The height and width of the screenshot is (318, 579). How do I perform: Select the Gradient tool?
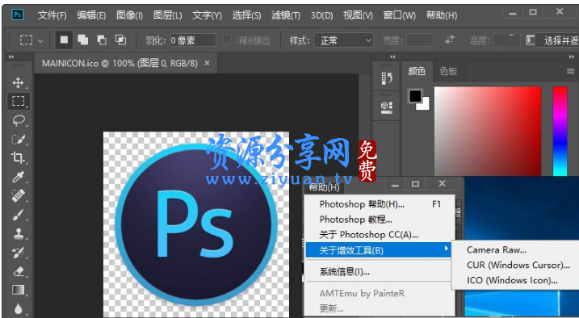(x=18, y=291)
